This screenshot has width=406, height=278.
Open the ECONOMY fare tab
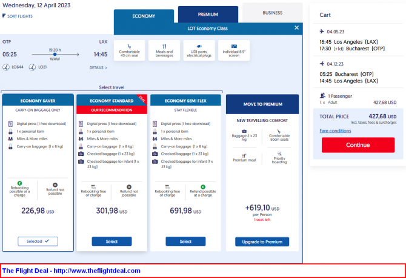coord(144,16)
